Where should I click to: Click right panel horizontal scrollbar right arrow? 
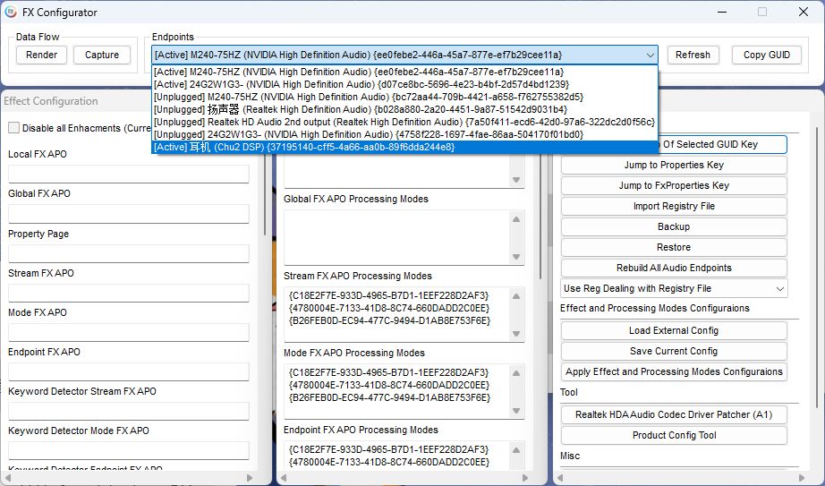click(x=802, y=478)
